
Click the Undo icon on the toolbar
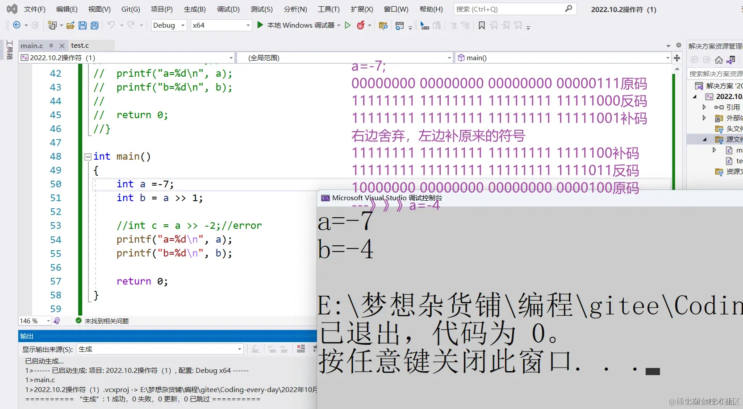[x=112, y=25]
